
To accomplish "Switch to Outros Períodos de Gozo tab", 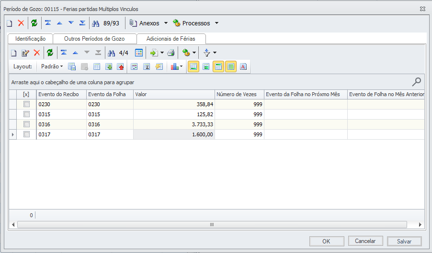I will [x=94, y=39].
